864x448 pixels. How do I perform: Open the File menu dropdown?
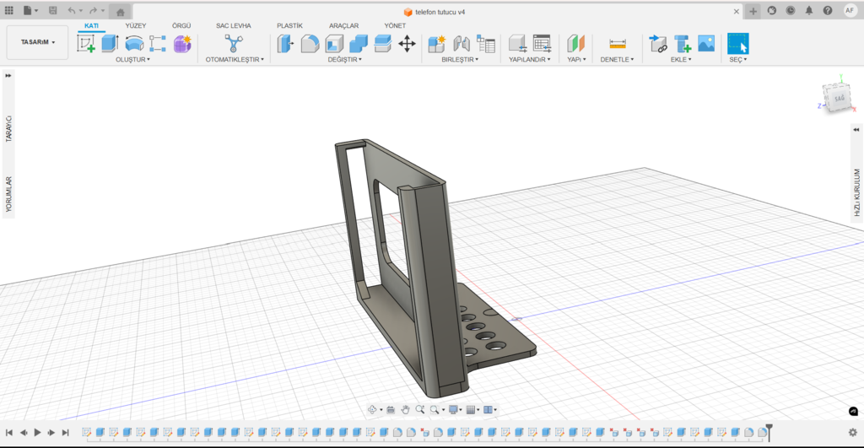(x=31, y=10)
